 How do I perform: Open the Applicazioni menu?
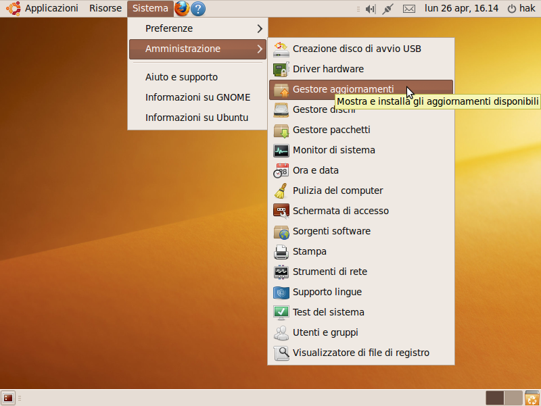51,8
